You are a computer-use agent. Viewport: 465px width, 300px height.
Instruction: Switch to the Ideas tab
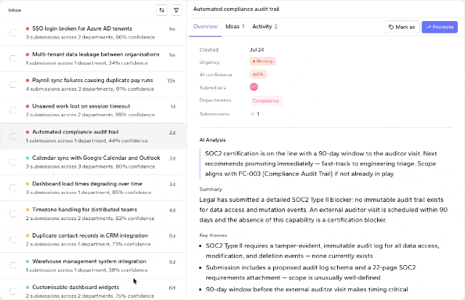(x=235, y=26)
